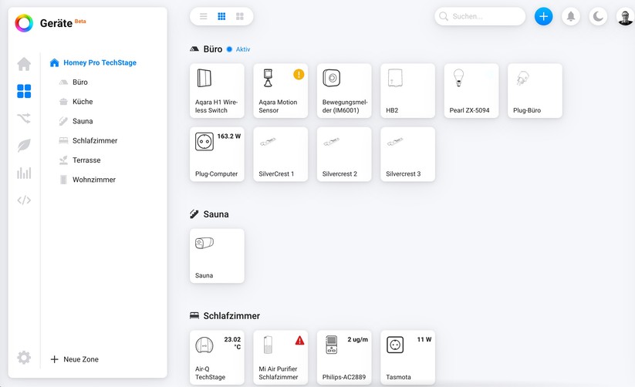Toggle Plug-Computer socket tile

point(217,154)
